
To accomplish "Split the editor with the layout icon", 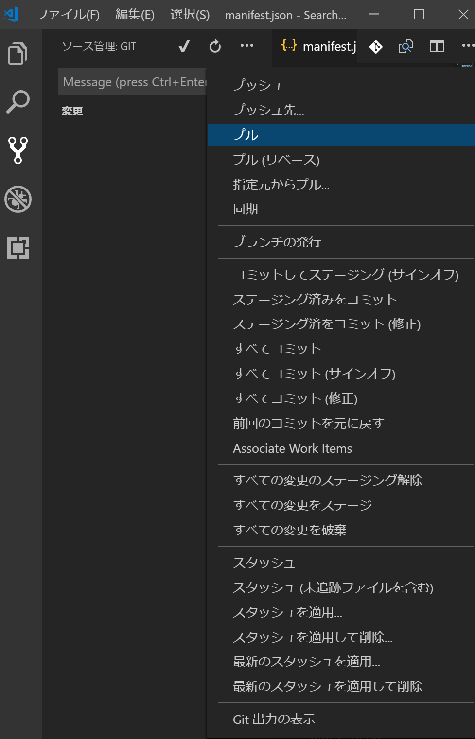I will click(436, 46).
